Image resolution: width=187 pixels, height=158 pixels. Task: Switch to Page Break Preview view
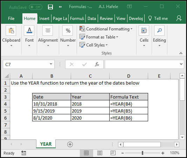[113, 153]
